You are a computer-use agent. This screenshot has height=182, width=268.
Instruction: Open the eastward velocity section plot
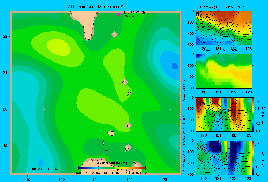224,157
